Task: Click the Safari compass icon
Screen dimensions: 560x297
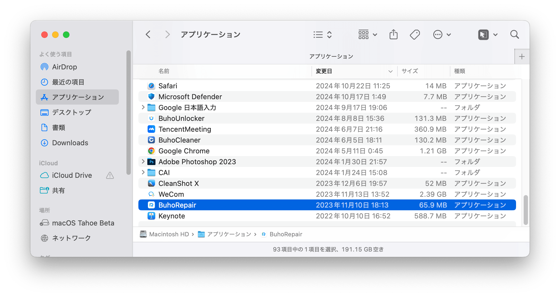Action: (x=151, y=86)
